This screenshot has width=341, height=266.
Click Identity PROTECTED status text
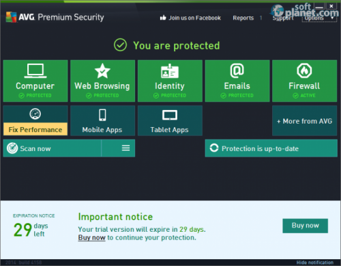point(173,96)
